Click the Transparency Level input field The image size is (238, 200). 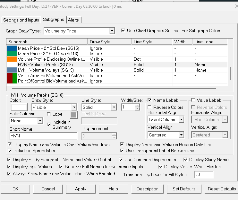pos(204,175)
